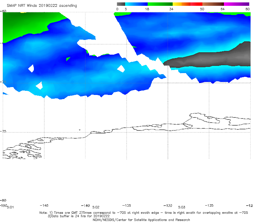Select the brown segment of the color bar

213,4
